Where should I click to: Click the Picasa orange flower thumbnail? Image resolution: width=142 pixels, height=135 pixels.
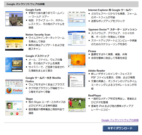[77, 60]
